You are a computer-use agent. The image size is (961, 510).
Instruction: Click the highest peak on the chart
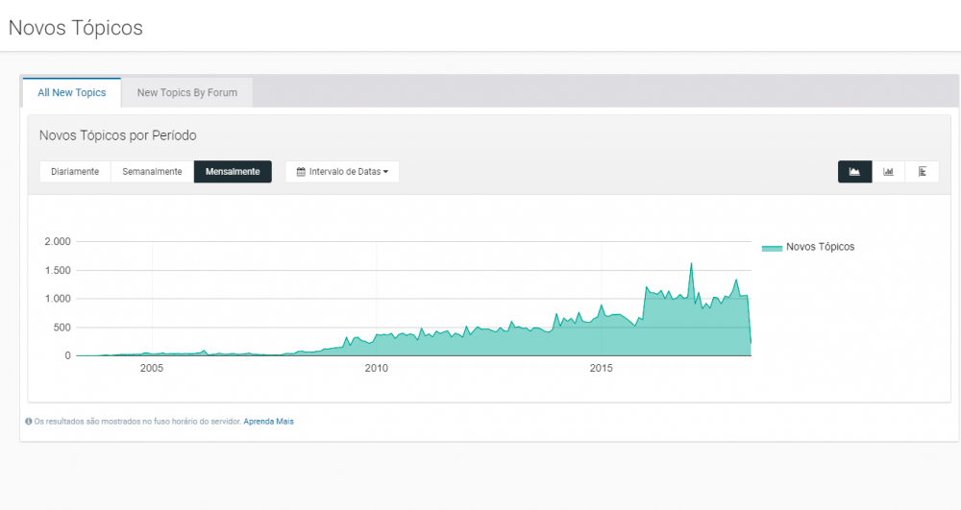(x=691, y=264)
